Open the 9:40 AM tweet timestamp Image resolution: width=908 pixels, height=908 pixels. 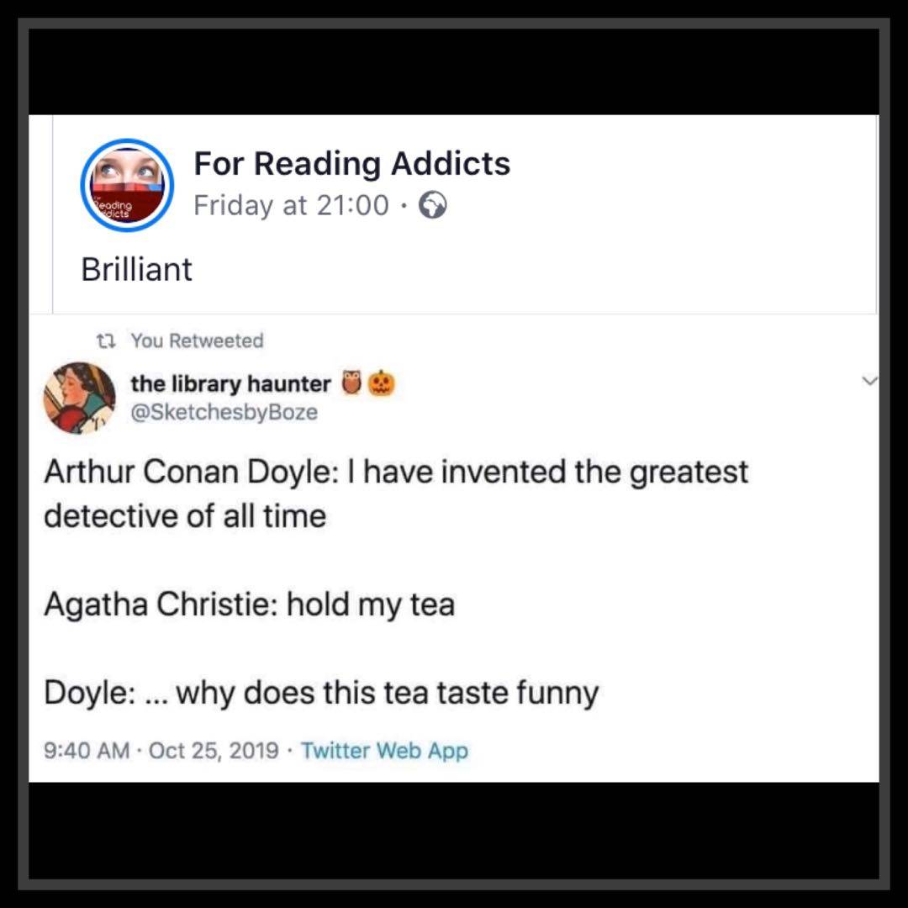87,751
